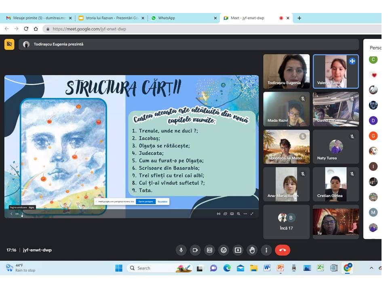Image resolution: width=388 pixels, height=291 pixels.
Task: Open the emoji reactions panel
Action: (224, 250)
